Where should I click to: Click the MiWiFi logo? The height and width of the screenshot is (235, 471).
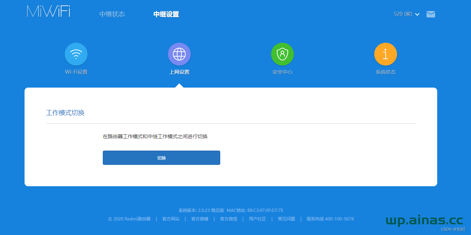[x=48, y=11]
